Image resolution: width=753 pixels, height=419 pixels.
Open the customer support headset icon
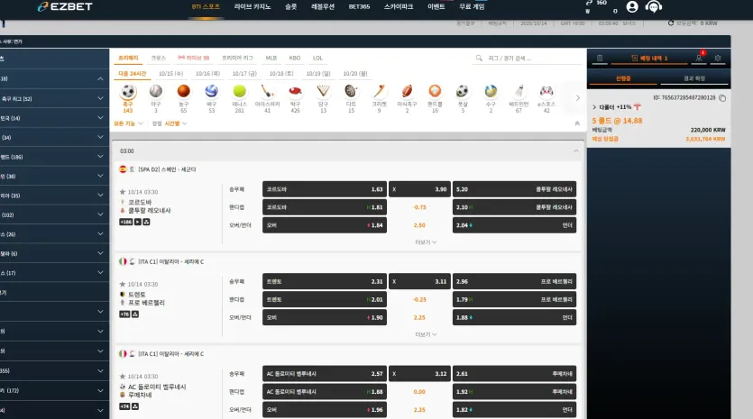tap(654, 6)
